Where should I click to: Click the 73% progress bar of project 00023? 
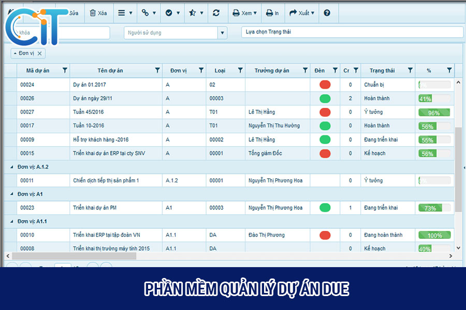(434, 208)
